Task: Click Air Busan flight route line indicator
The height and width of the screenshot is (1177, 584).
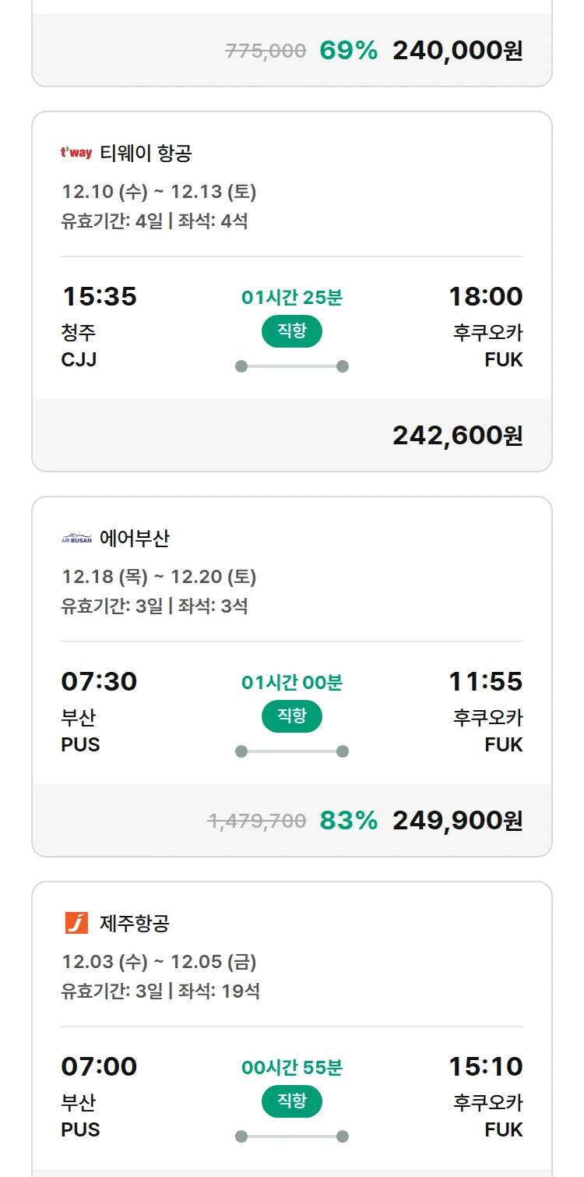Action: [x=292, y=751]
